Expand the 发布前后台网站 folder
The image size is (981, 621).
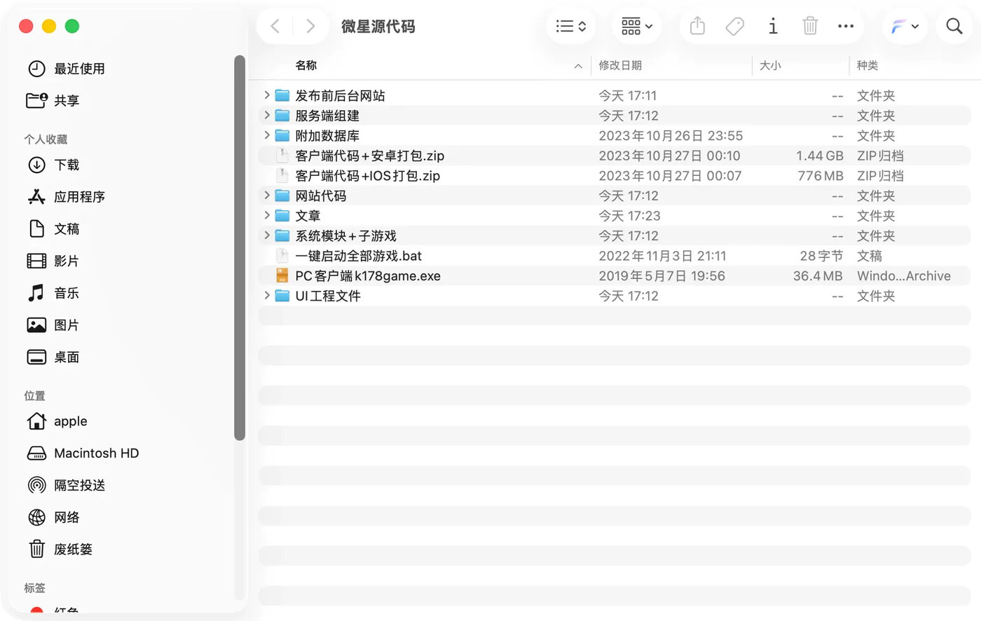(267, 95)
